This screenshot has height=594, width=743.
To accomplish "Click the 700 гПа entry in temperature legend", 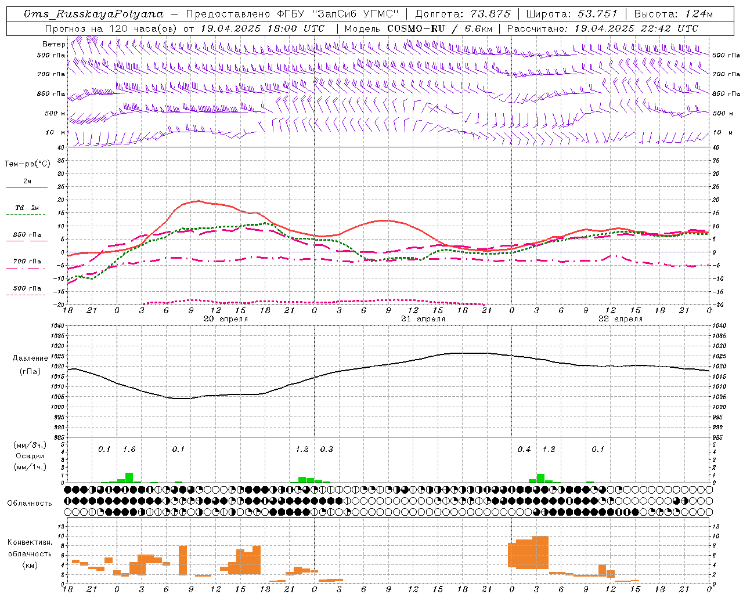I will (27, 261).
